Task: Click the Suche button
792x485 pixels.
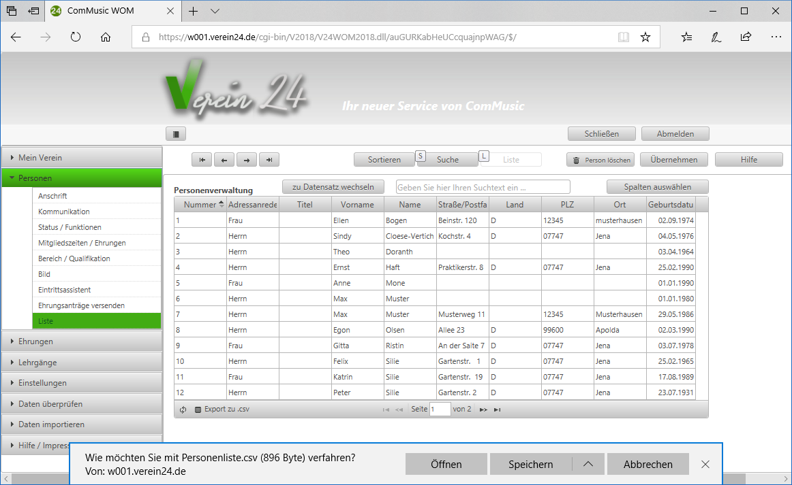Action: point(448,160)
